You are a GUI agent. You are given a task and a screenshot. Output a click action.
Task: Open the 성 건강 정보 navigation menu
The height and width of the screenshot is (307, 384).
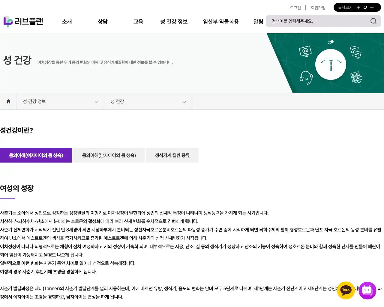pos(174,22)
